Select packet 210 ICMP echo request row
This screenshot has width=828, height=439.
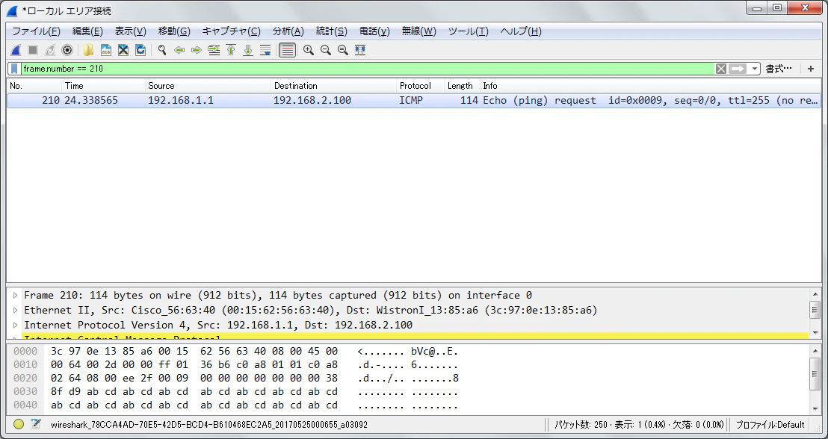pos(413,100)
